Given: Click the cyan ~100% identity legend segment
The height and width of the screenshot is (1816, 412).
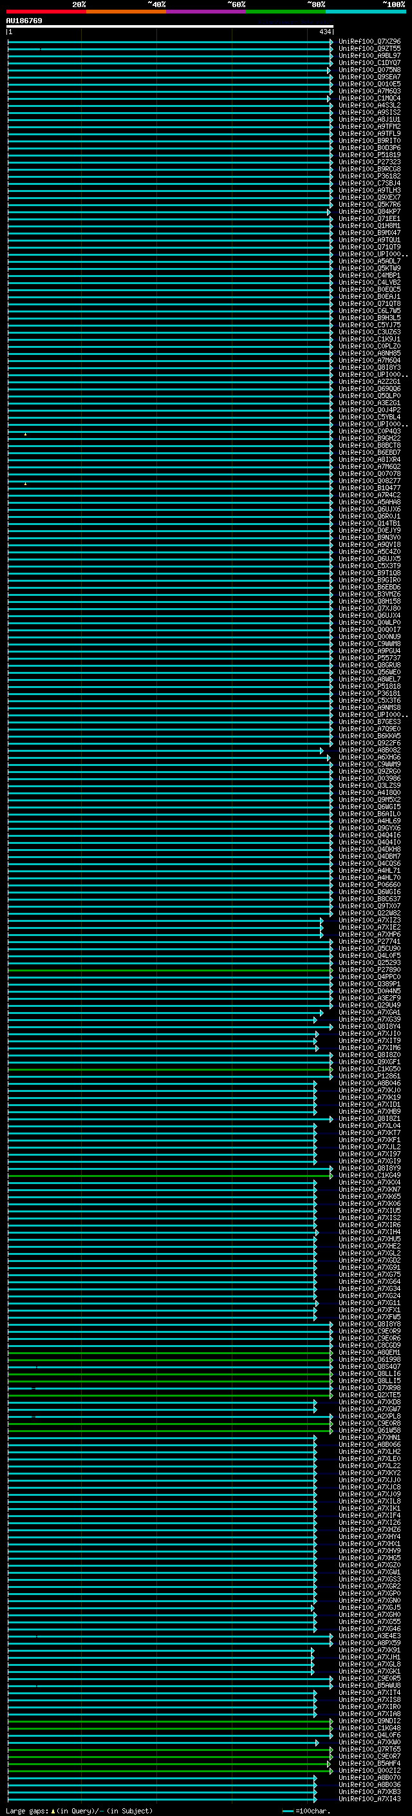Looking at the screenshot, I should point(366,12).
